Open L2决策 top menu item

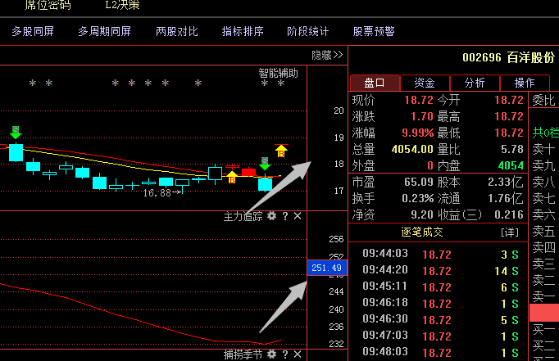pyautogui.click(x=122, y=5)
